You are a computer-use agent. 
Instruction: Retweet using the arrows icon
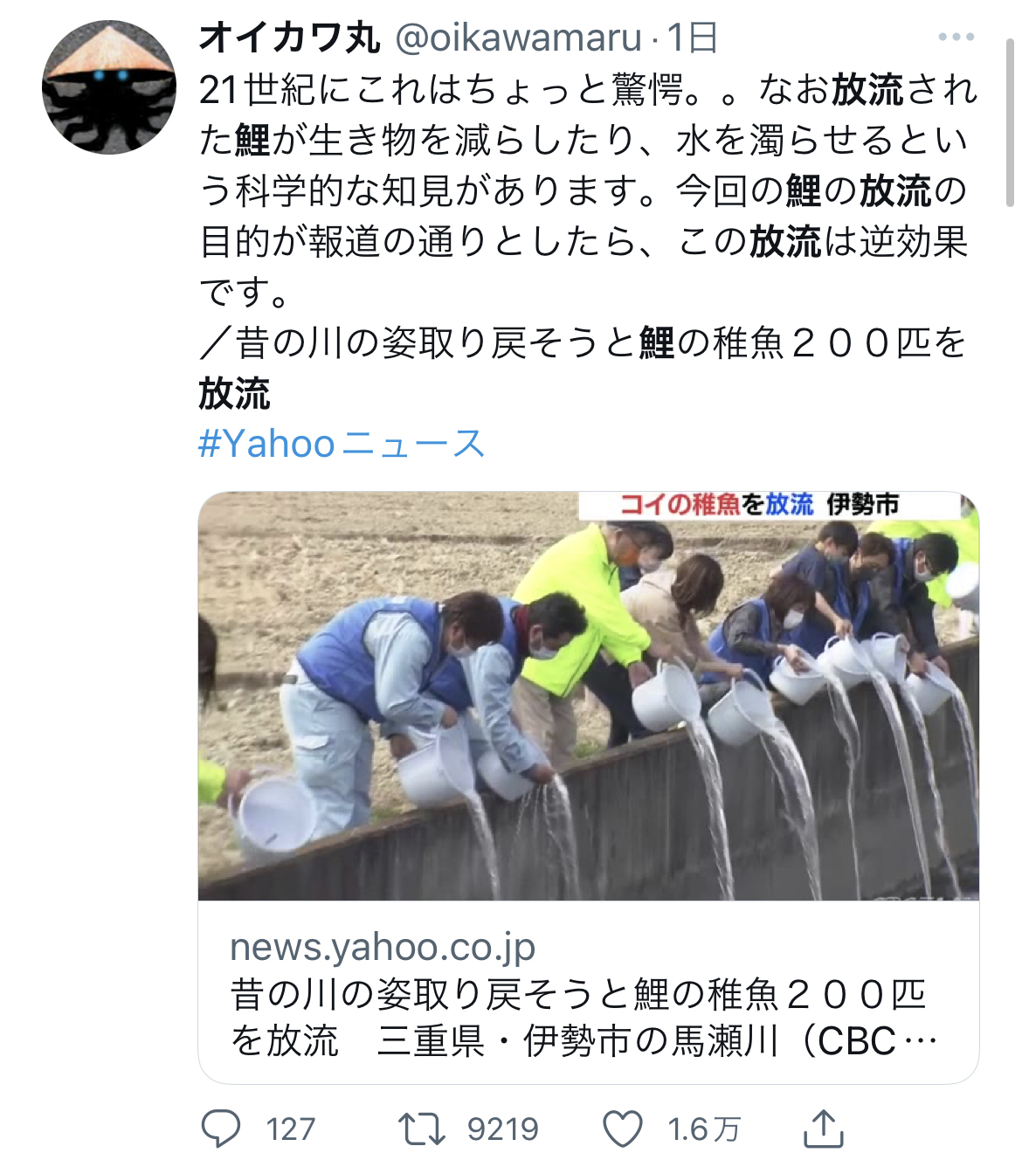coord(423,1129)
